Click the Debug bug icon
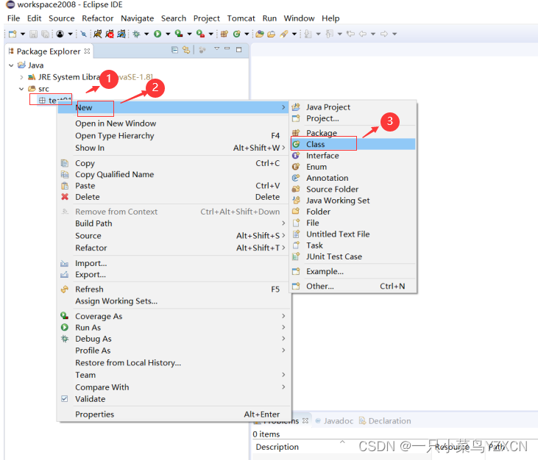 (x=137, y=34)
